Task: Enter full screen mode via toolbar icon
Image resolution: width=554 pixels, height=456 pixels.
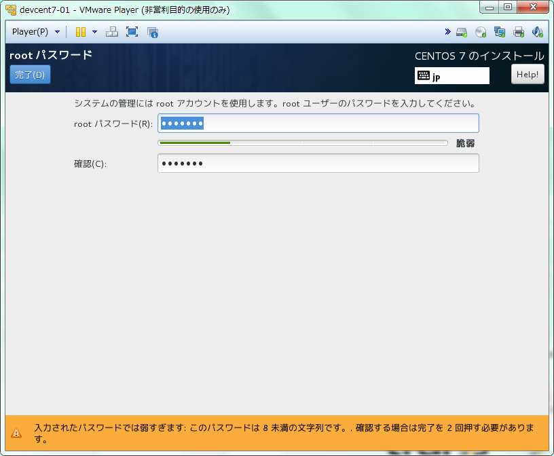Action: coord(132,32)
